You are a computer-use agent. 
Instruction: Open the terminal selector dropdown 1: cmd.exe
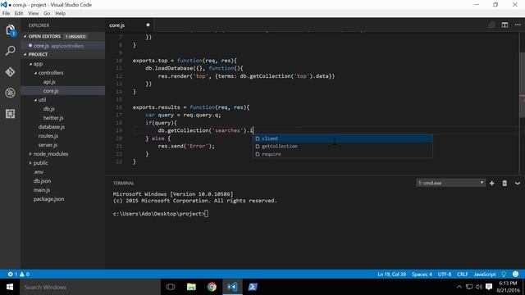pos(450,183)
